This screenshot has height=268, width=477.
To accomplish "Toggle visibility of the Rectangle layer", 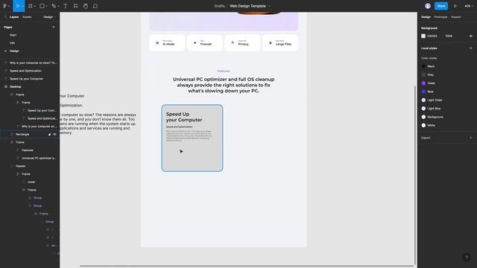I will (x=54, y=134).
